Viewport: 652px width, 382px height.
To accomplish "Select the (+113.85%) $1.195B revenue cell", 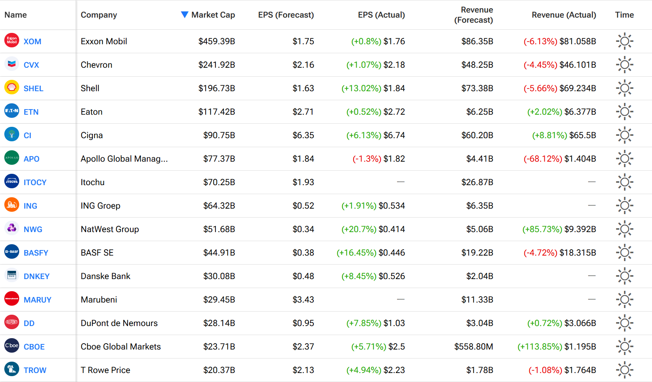I will pos(557,346).
